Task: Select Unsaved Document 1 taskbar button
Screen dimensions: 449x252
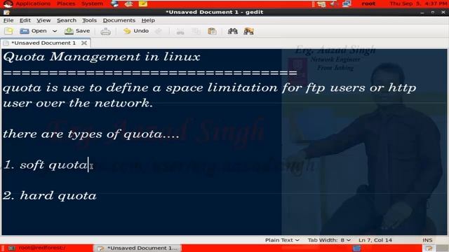Action: tap(138, 248)
